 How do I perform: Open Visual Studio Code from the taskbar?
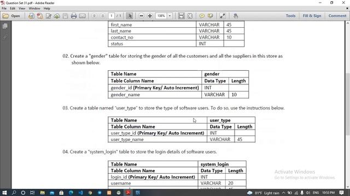[80, 193]
